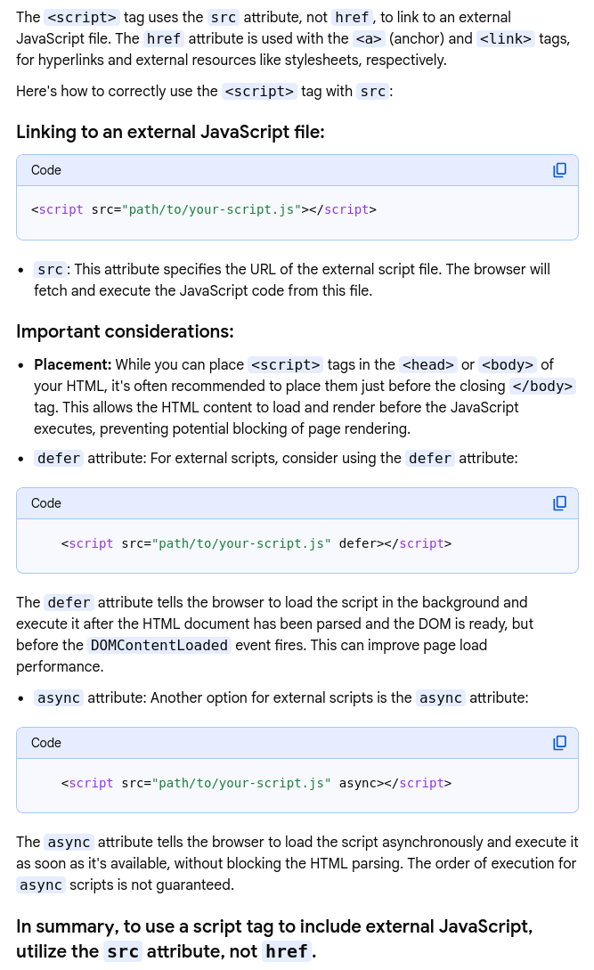Copy the basic script src code snippet
The image size is (594, 970).
(559, 170)
